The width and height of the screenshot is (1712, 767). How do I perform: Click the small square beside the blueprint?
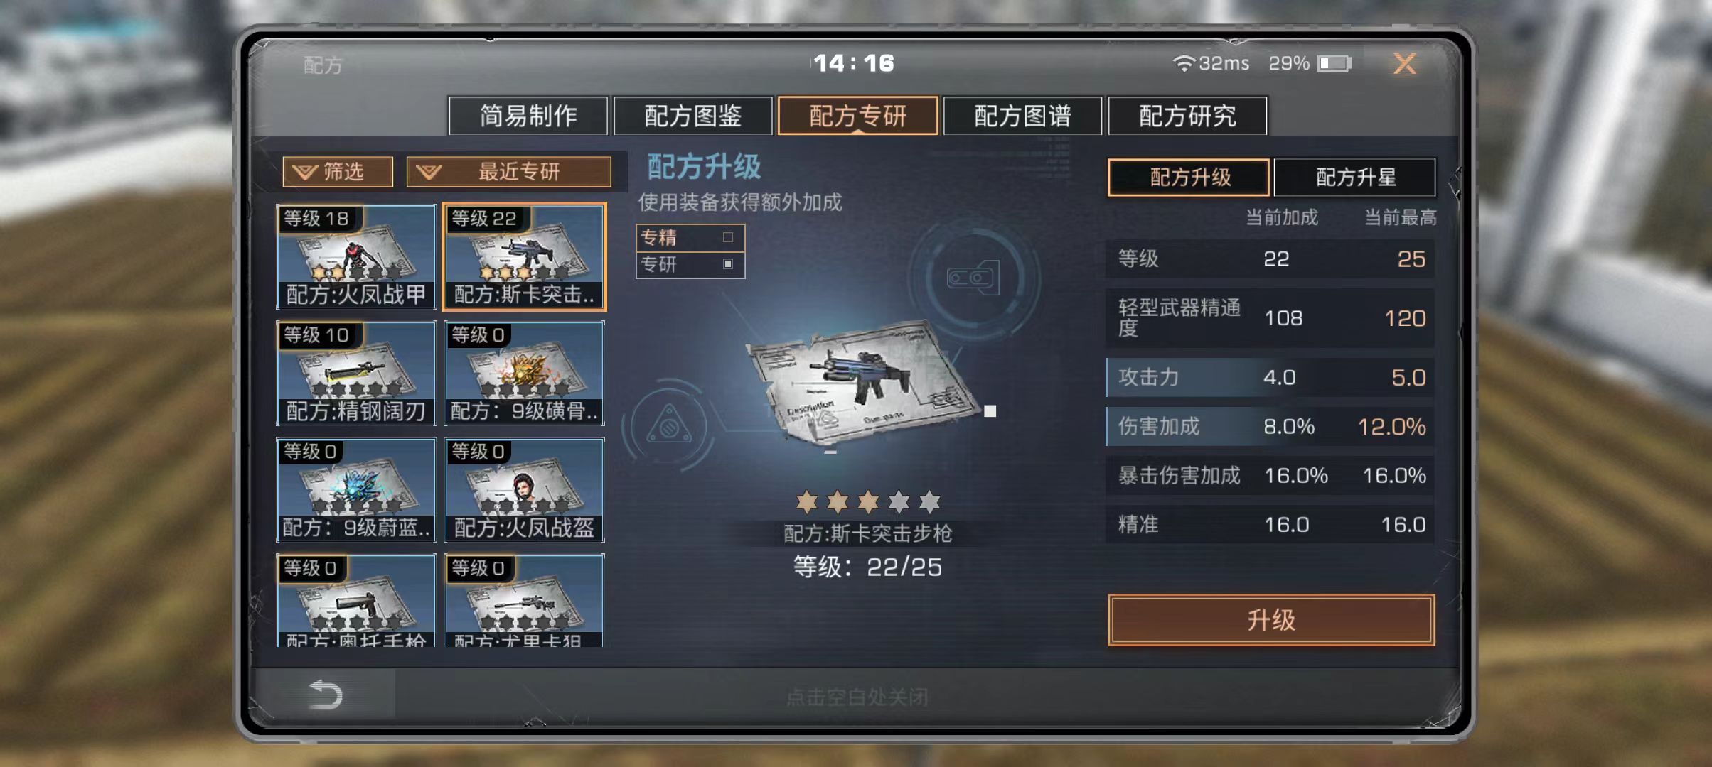(x=990, y=410)
